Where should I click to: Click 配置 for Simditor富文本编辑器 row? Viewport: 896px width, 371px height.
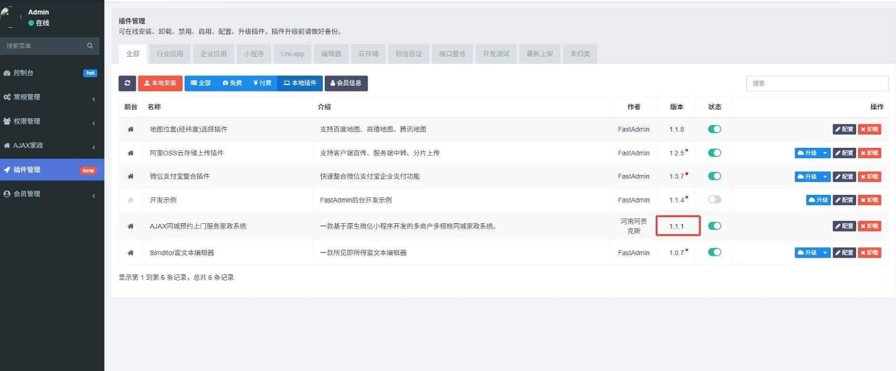click(844, 253)
